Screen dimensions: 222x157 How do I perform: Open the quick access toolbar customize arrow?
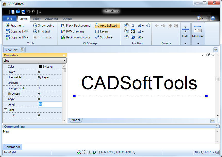pos(40,12)
